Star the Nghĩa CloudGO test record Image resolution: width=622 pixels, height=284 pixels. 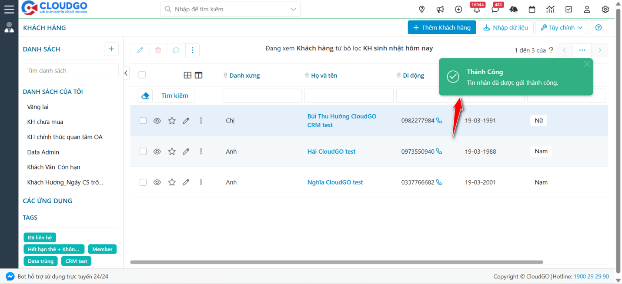point(171,182)
